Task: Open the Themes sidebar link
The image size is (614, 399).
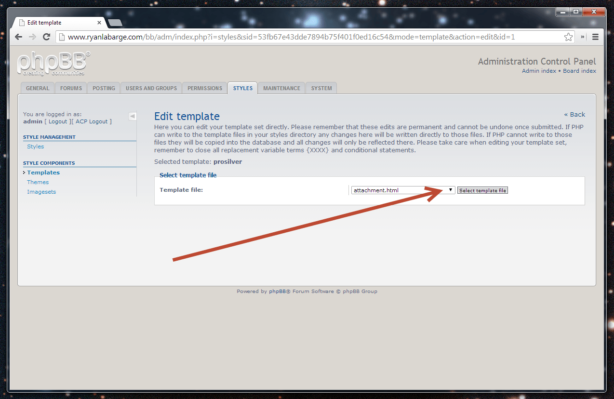Action: 38,182
